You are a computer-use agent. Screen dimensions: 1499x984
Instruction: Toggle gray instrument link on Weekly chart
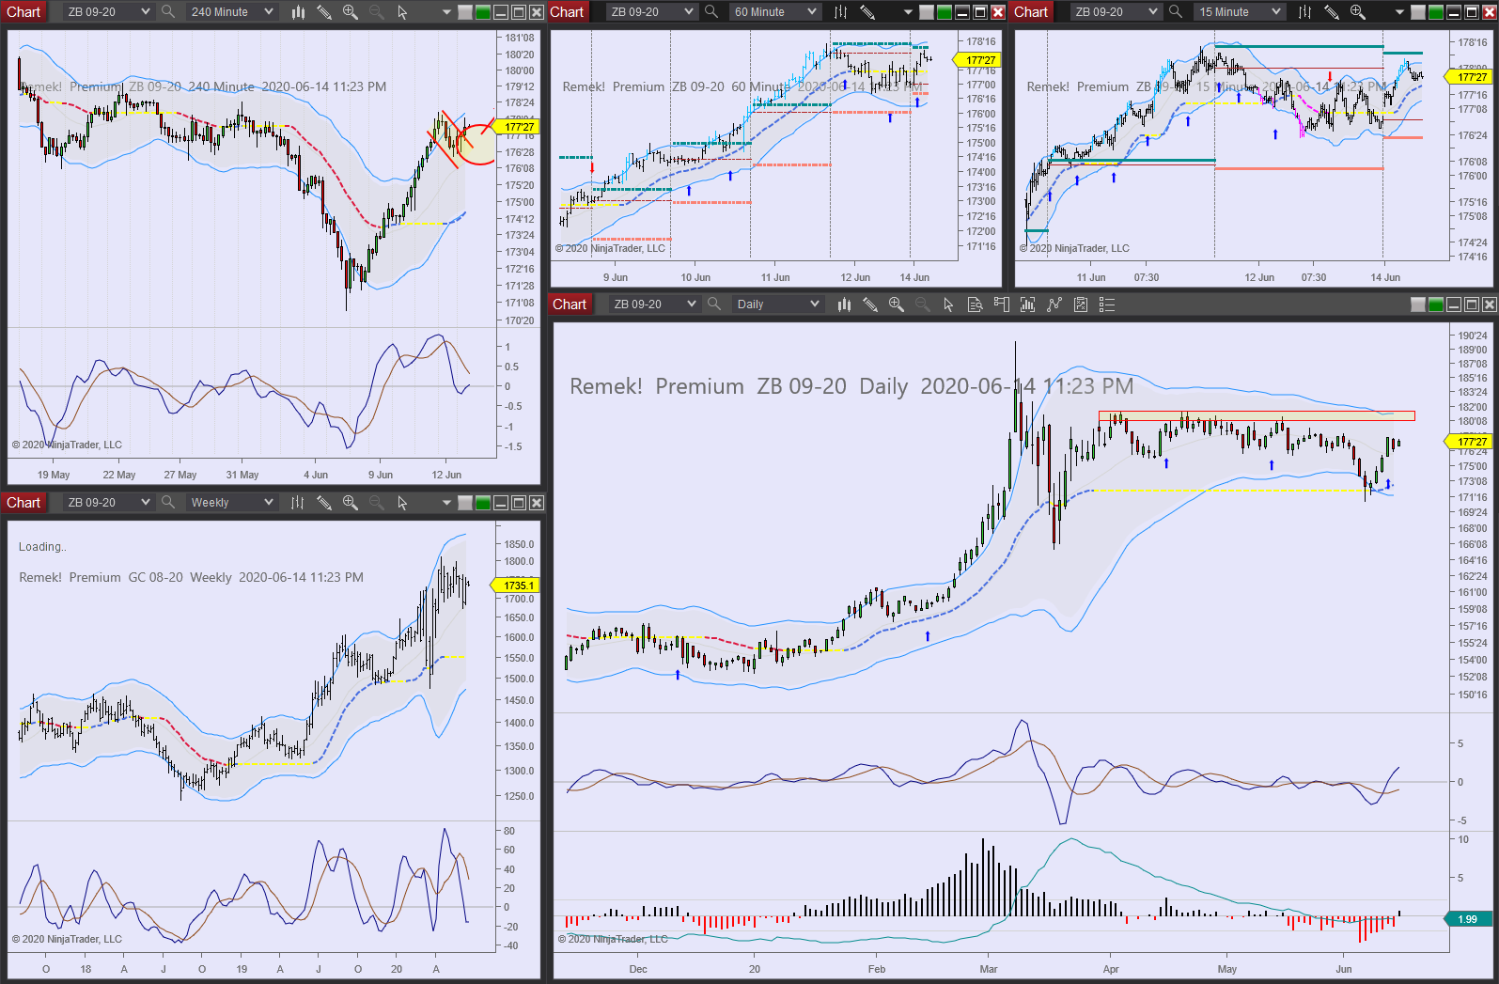coord(465,503)
